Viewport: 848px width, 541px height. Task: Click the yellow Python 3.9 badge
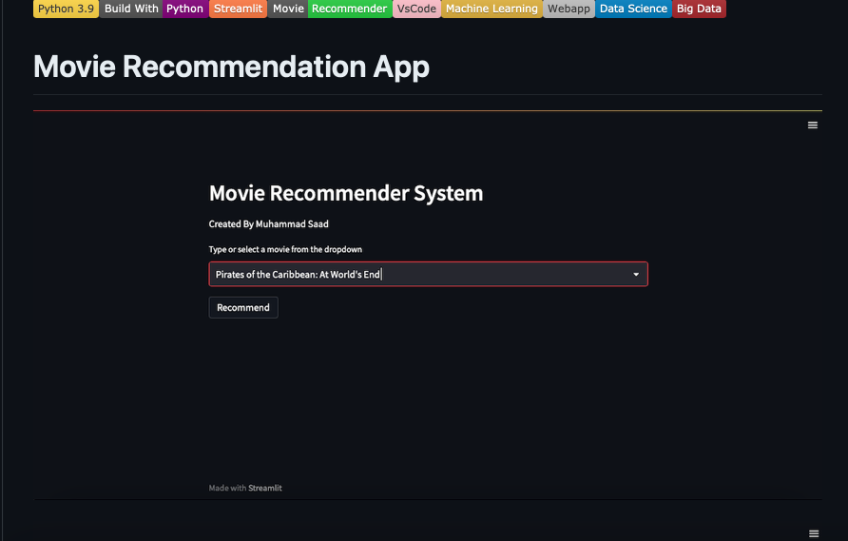point(66,9)
